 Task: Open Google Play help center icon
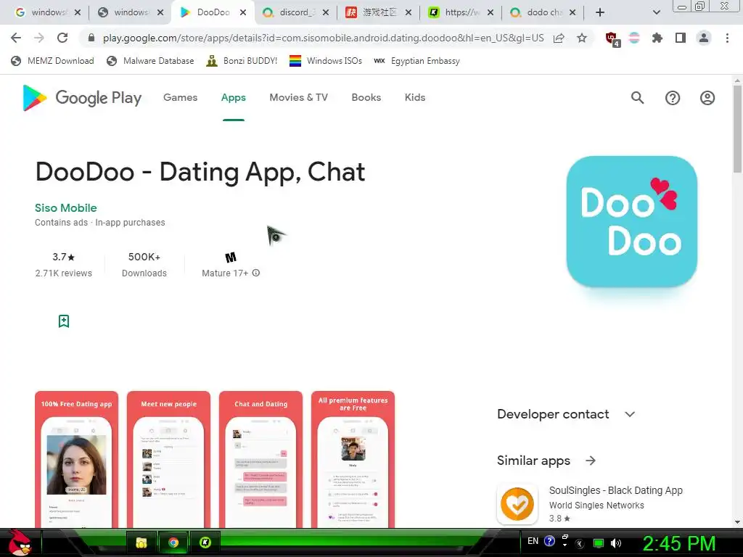click(x=673, y=98)
